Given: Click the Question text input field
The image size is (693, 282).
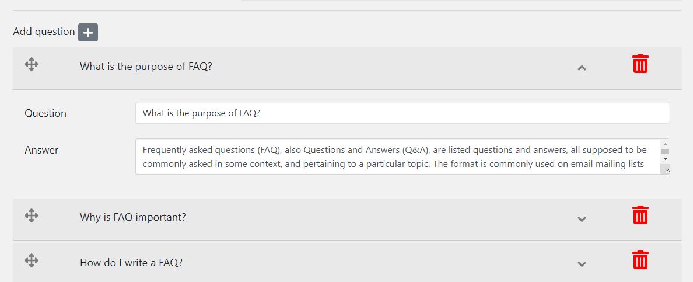Looking at the screenshot, I should click(x=402, y=113).
